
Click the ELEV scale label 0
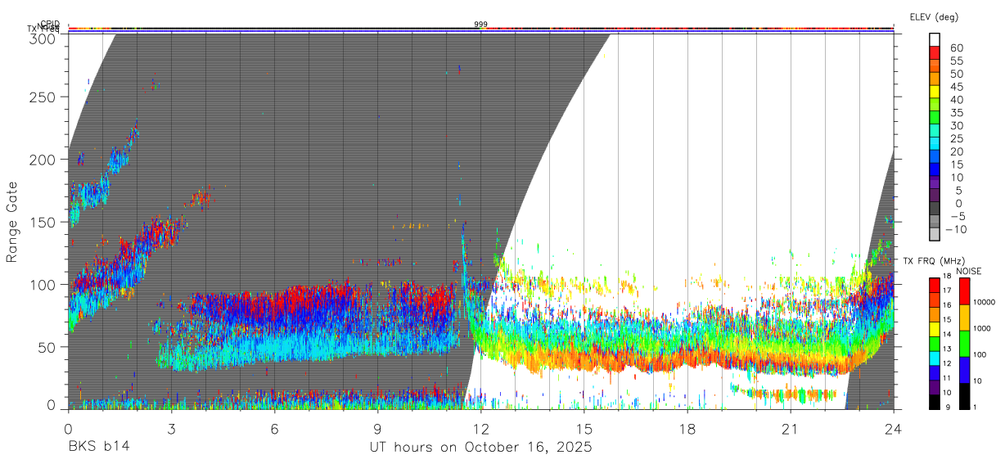pos(959,203)
